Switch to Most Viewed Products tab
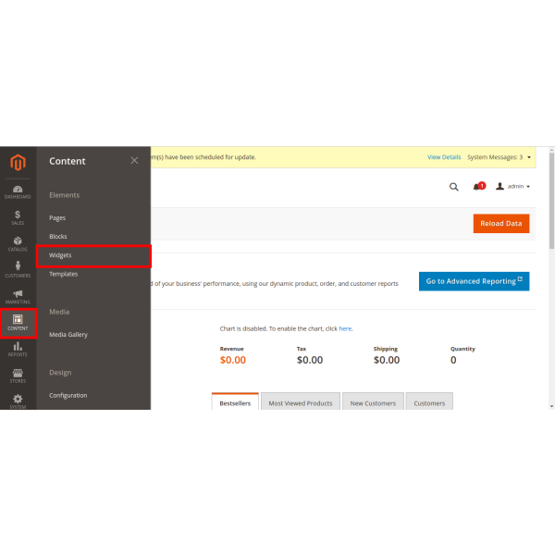 (300, 403)
